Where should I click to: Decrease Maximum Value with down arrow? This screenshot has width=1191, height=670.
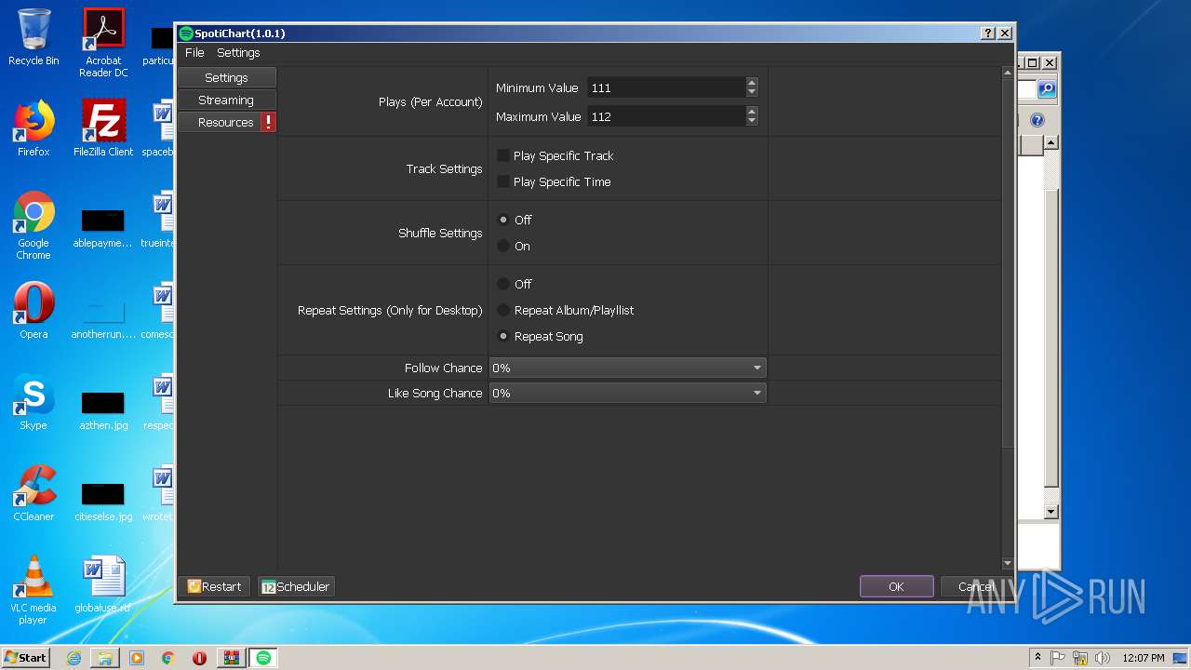pyautogui.click(x=752, y=121)
